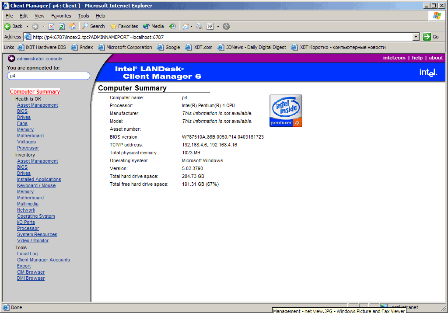The height and width of the screenshot is (313, 448).
Task: Click the History icon in toolbar
Action: (172, 26)
